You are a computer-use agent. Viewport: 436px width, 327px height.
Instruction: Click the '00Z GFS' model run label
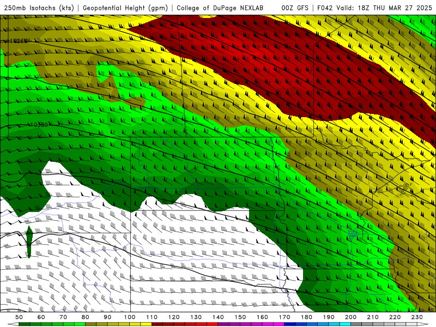(x=295, y=8)
